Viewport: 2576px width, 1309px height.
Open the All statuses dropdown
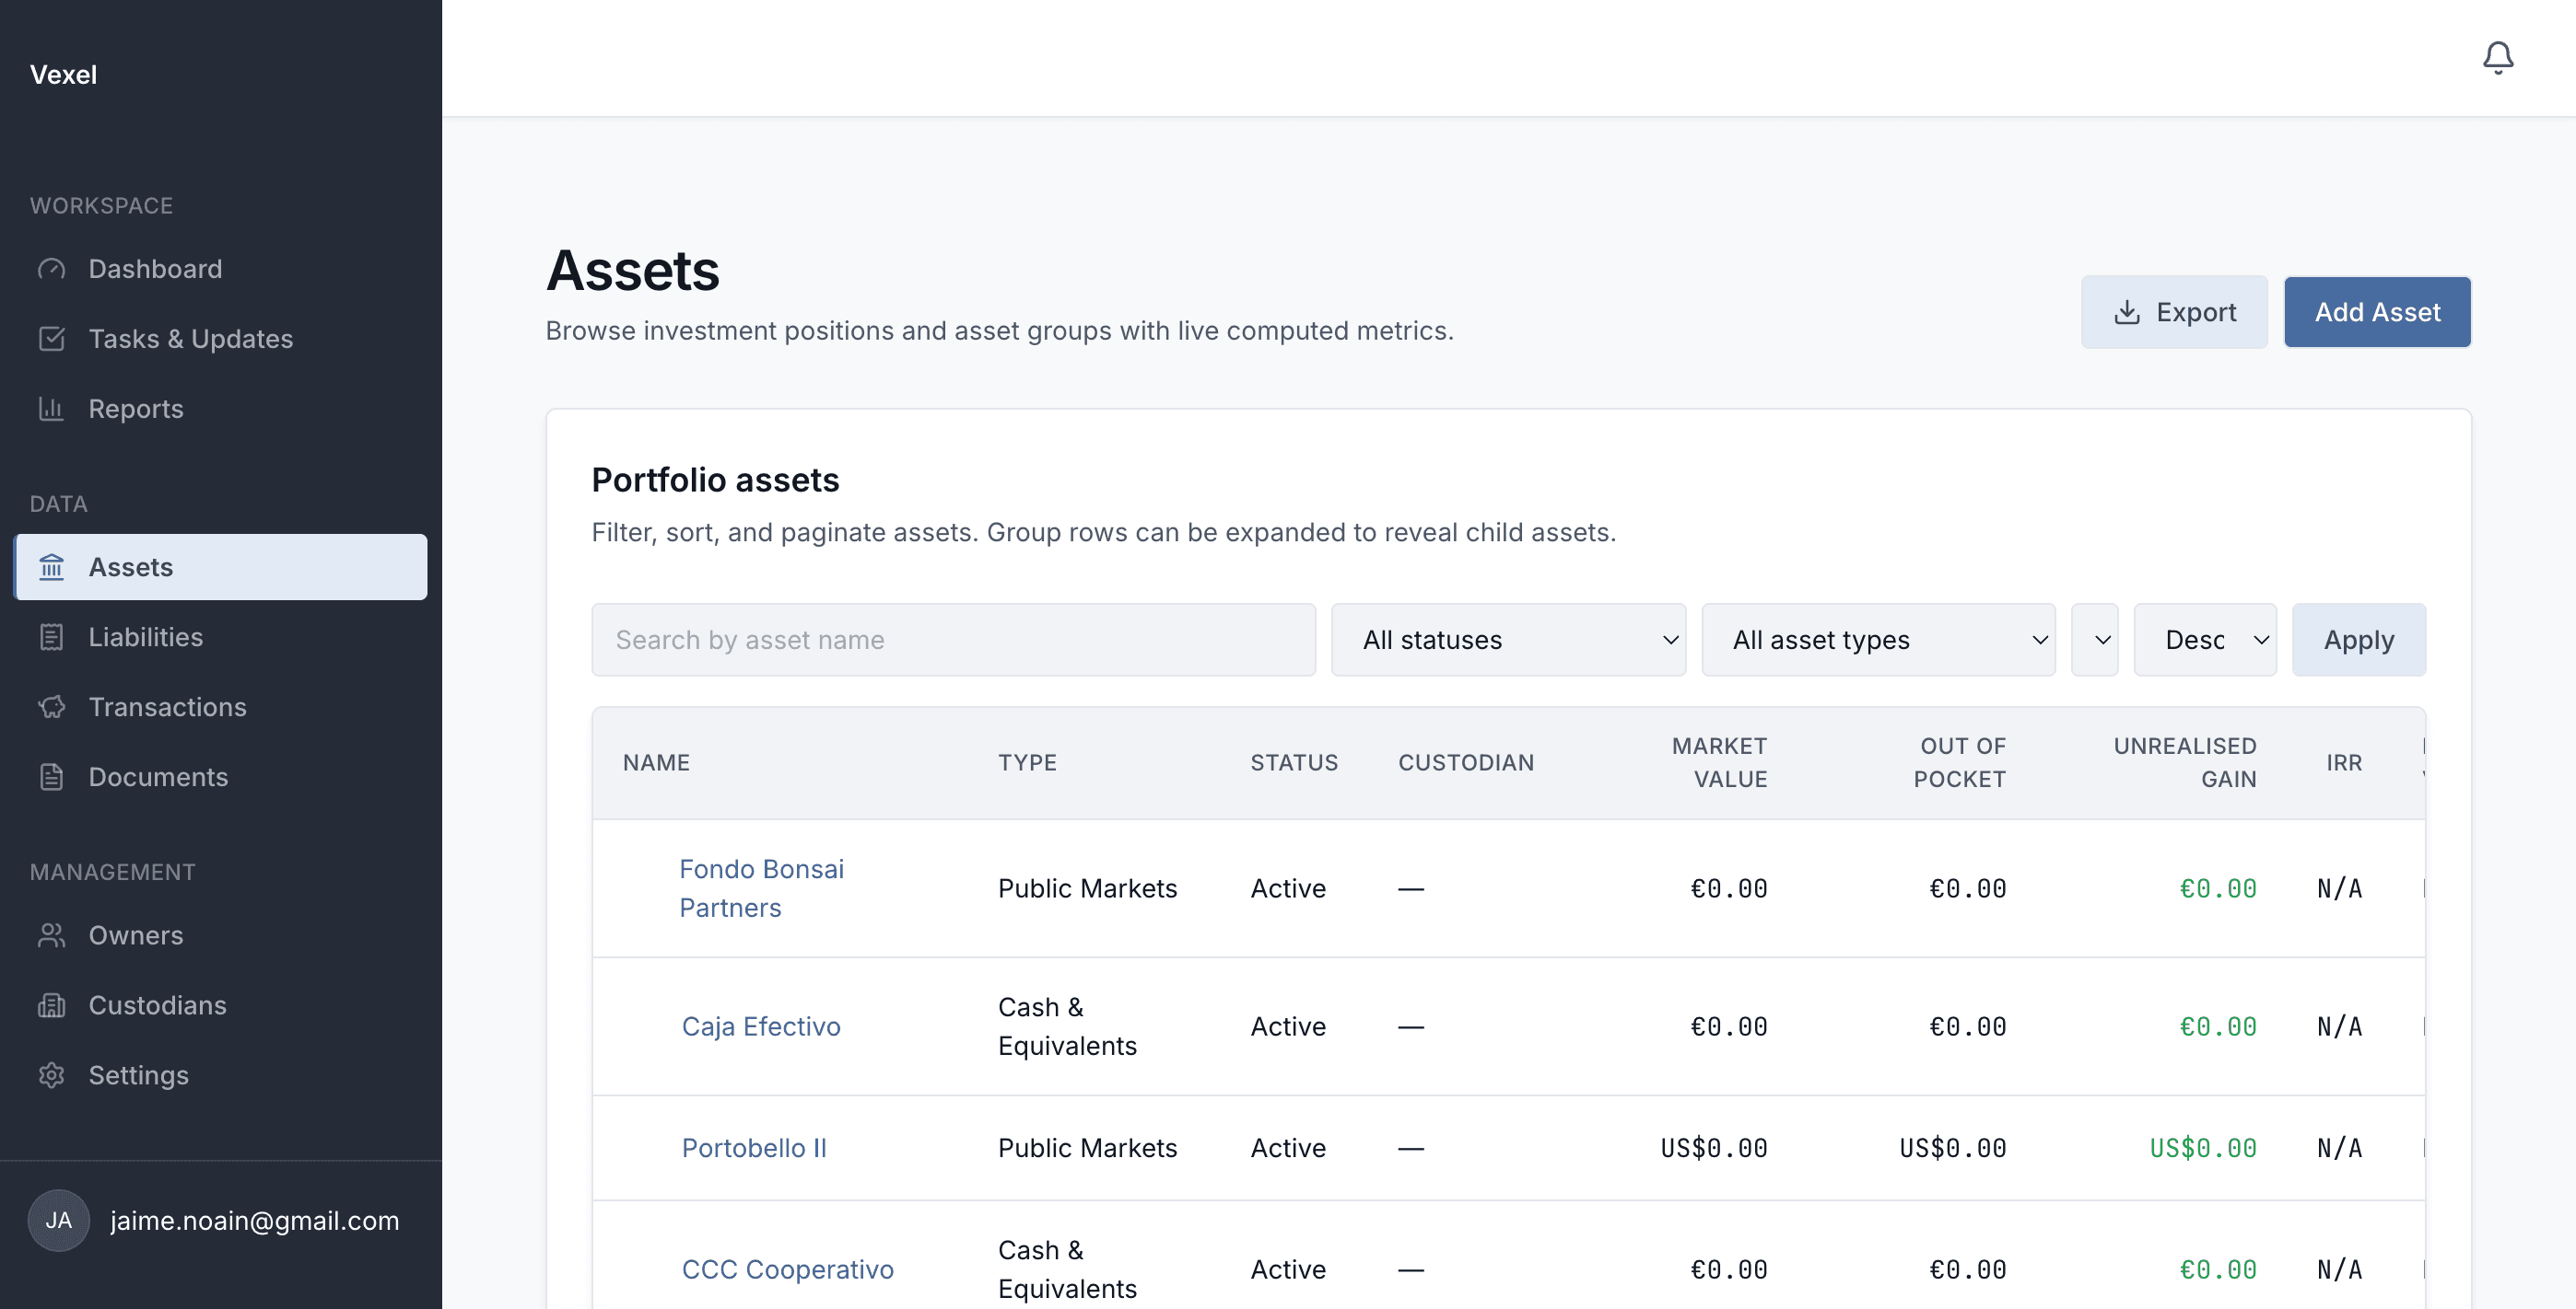pos(1508,640)
